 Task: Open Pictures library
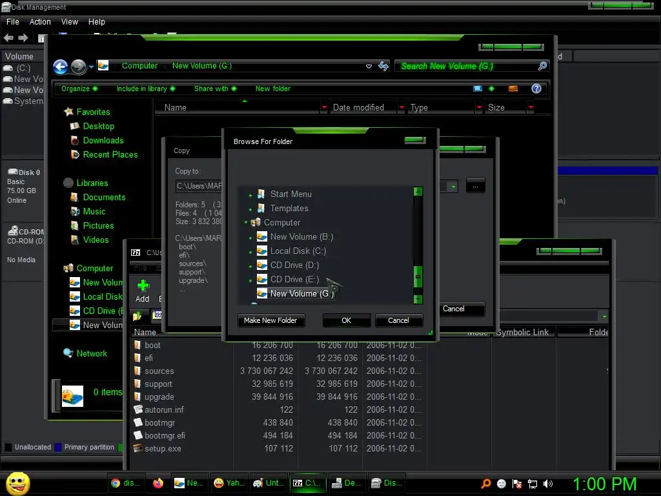pyautogui.click(x=98, y=225)
